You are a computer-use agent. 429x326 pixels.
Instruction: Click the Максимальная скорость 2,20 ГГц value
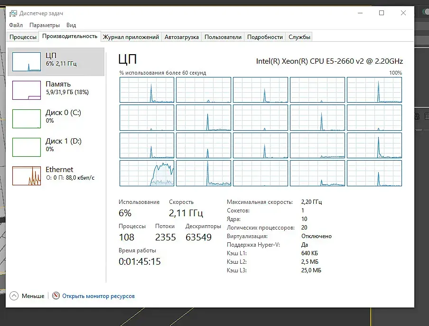click(x=311, y=202)
